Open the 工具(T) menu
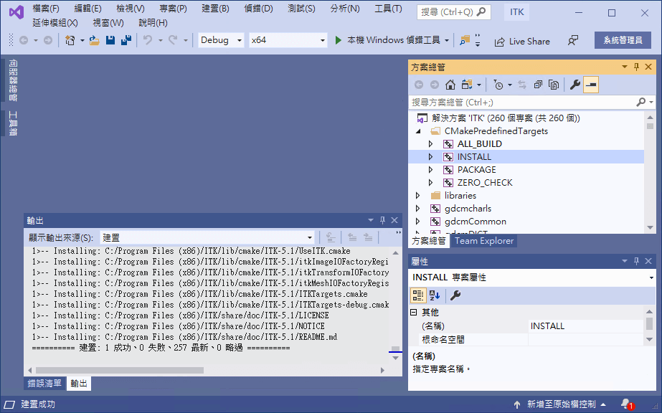This screenshot has height=413, width=662. click(389, 9)
